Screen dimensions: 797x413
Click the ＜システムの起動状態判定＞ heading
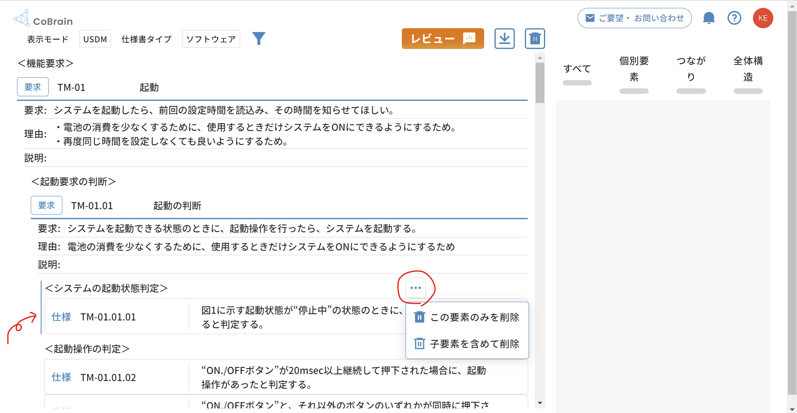(106, 288)
